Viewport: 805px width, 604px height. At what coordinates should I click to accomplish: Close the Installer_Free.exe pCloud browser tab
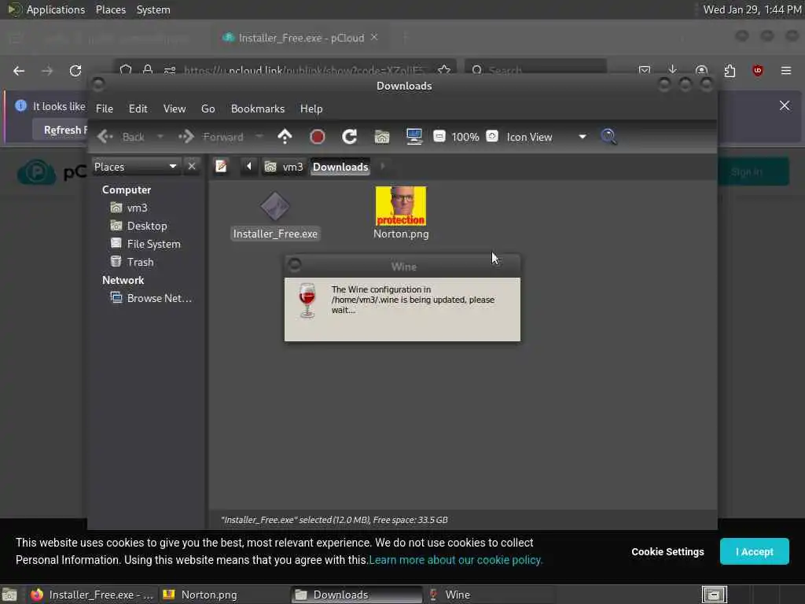374,37
